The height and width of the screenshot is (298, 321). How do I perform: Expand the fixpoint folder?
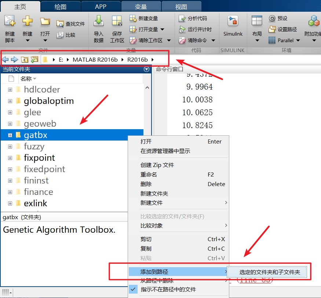(x=10, y=158)
